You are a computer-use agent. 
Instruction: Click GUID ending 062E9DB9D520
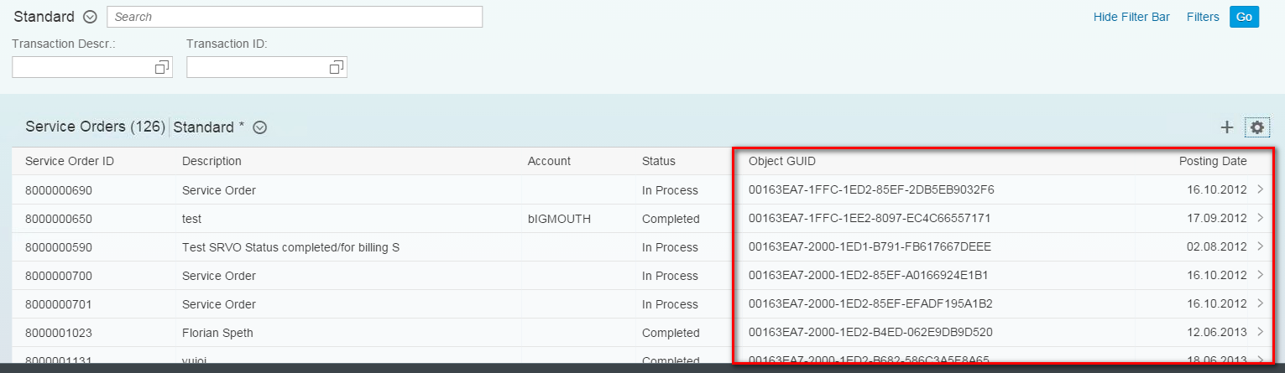tap(870, 333)
